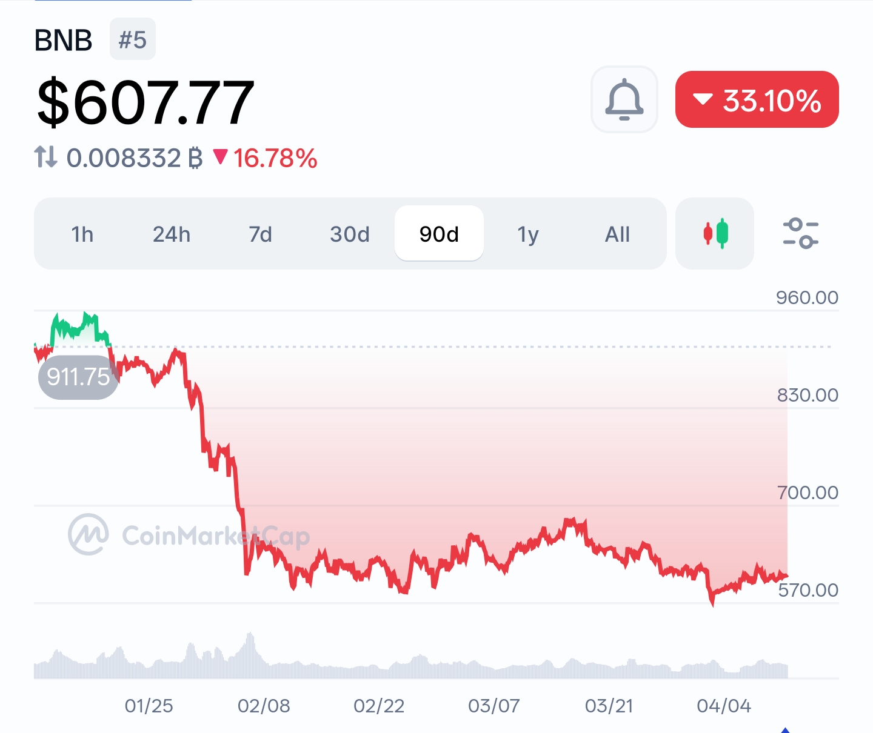This screenshot has height=733, width=873.
Task: Tap the $607.77 current price
Action: click(x=145, y=103)
